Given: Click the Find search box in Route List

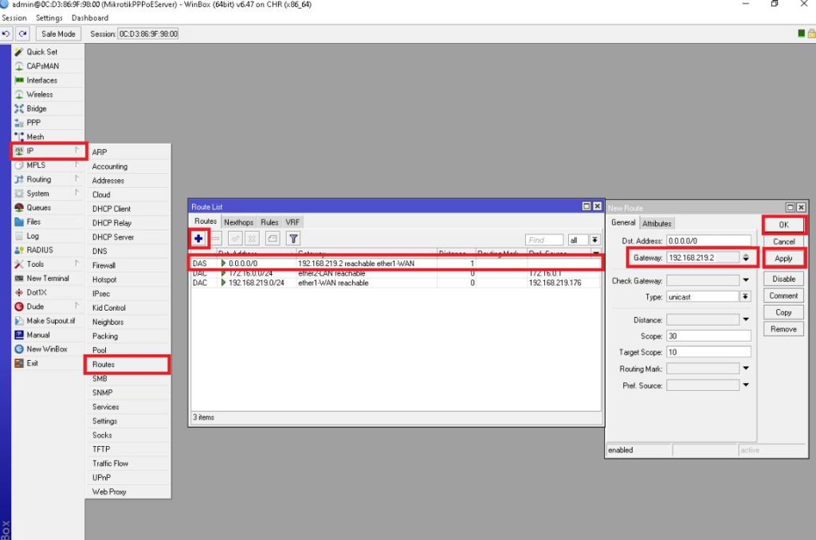Looking at the screenshot, I should pos(544,240).
